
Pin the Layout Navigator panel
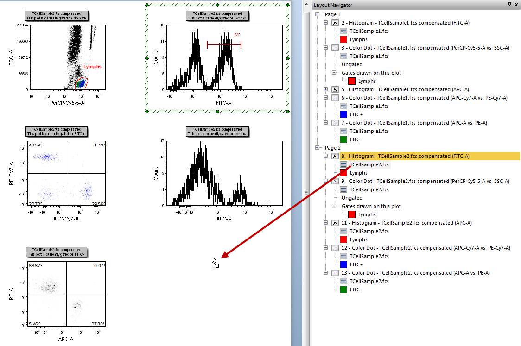click(x=509, y=5)
